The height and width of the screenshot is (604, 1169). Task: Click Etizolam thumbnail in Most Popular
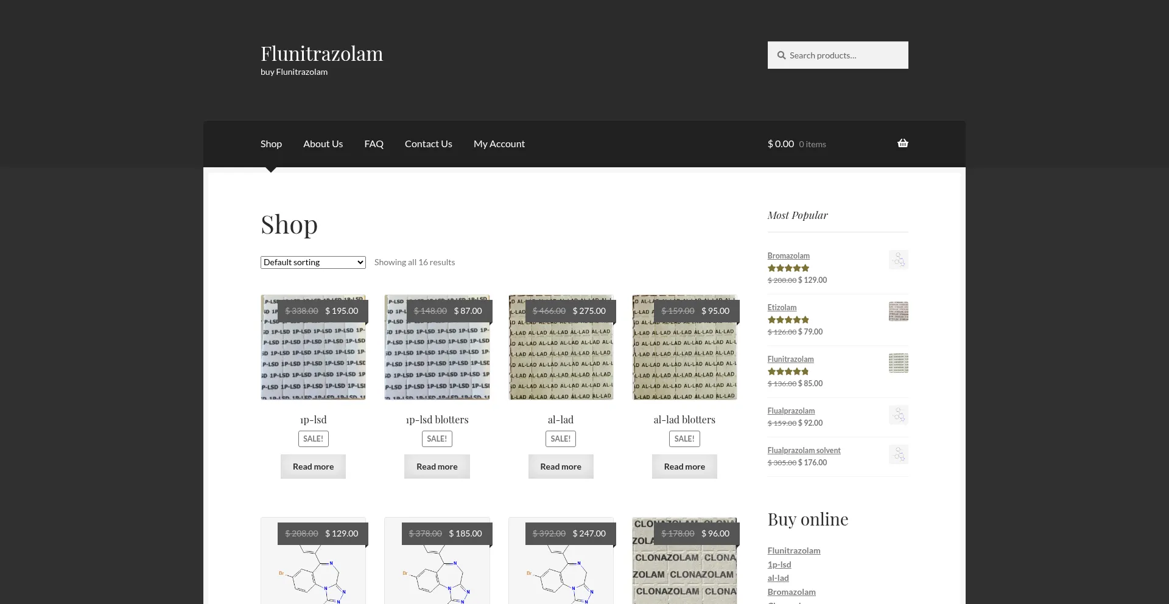click(x=899, y=311)
